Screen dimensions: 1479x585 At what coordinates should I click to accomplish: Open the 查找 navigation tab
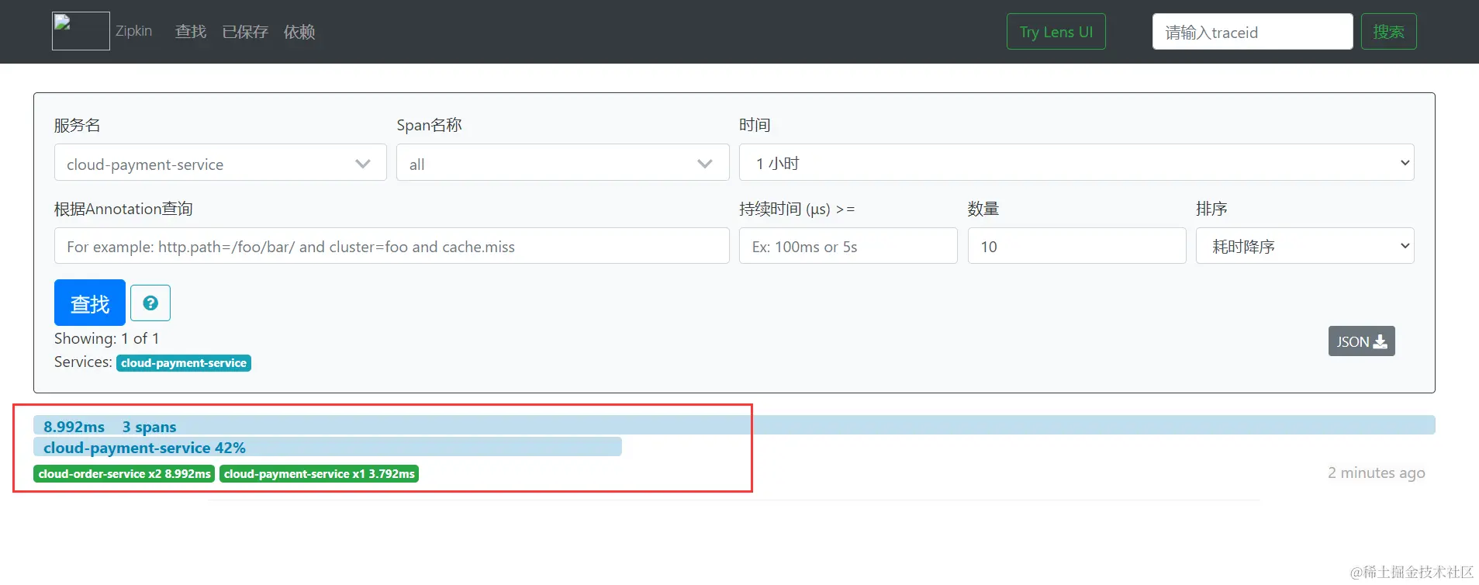(x=191, y=32)
